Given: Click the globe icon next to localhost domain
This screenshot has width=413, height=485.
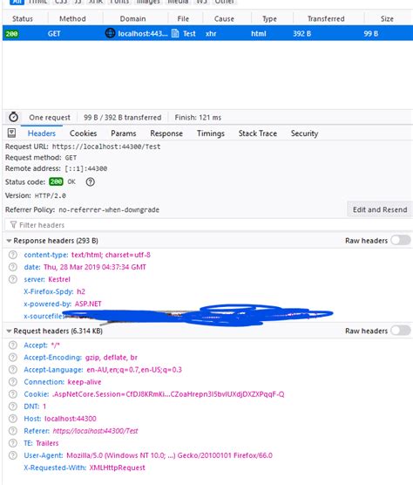Looking at the screenshot, I should [x=111, y=33].
